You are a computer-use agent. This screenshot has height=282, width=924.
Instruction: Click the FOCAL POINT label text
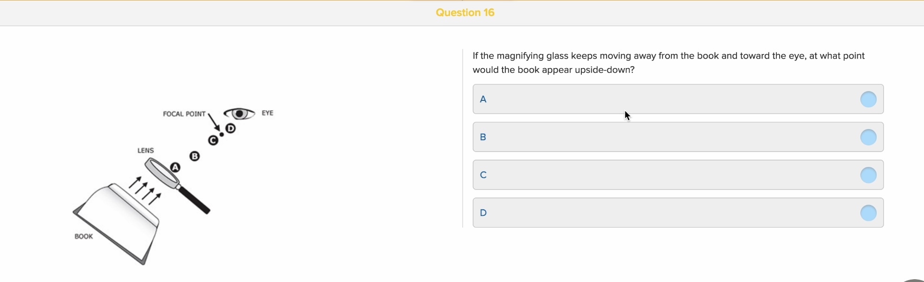(184, 114)
